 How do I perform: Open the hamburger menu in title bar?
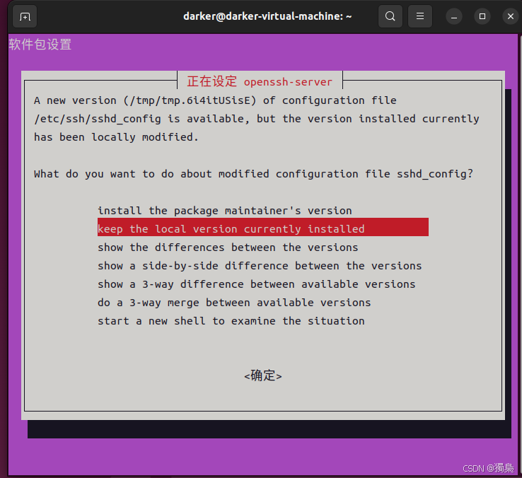pyautogui.click(x=420, y=16)
